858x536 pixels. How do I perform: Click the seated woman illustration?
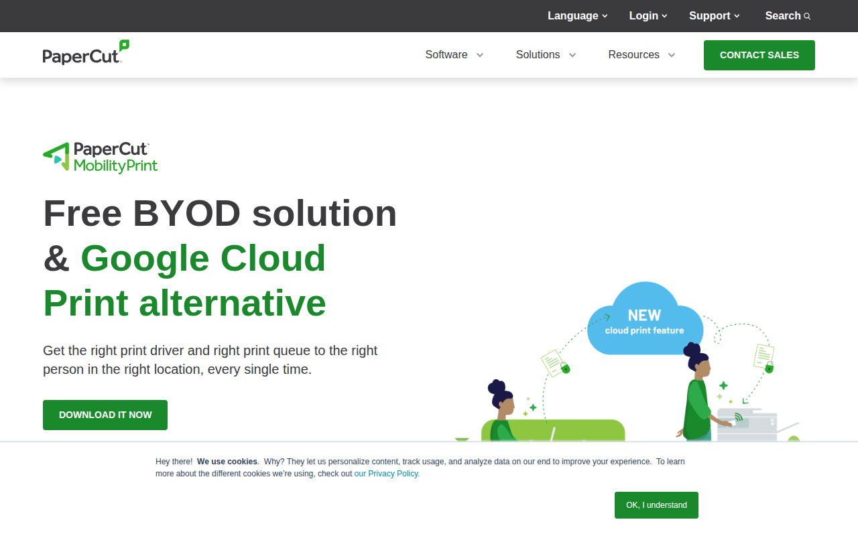[x=503, y=411]
